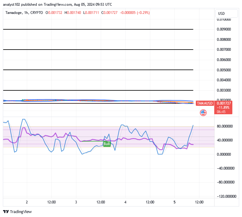Click the green Bull signal label

107,144
